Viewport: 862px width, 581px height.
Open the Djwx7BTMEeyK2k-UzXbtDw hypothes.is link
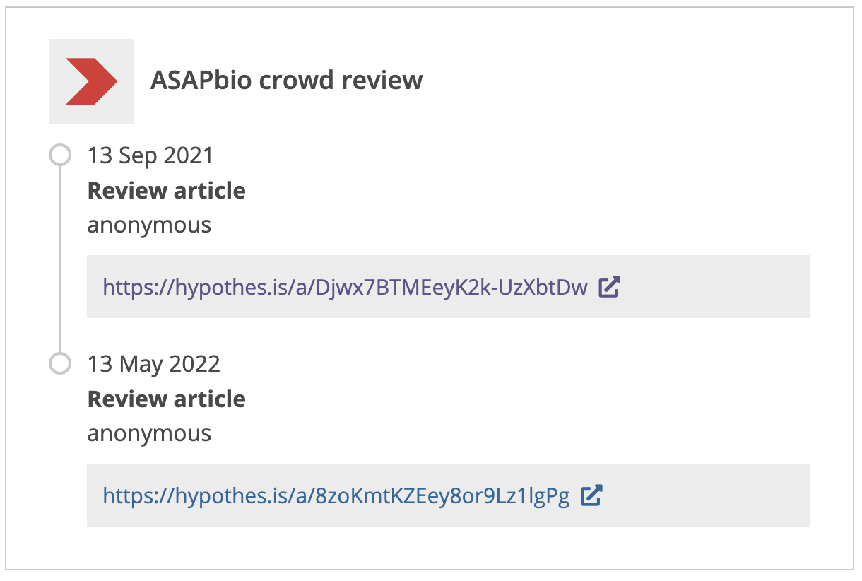pyautogui.click(x=345, y=287)
